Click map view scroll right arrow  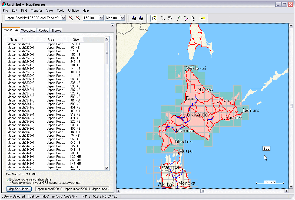286,191
